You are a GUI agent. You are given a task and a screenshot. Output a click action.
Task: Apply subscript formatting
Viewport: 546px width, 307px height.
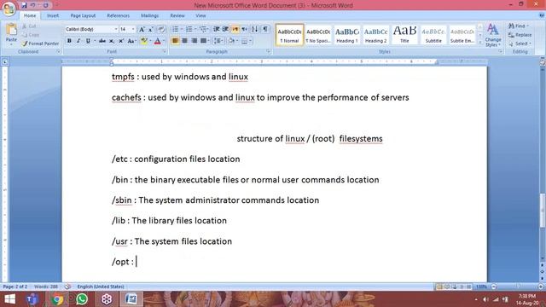(112, 41)
